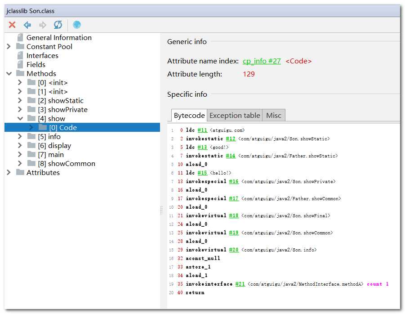Expand the Attributes tree node
This screenshot has height=314, width=405.
tap(9, 173)
